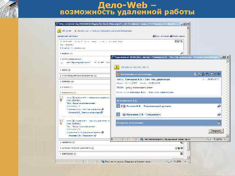The image size is (235, 176).
Task: Open zoom 30% dropdown in the main window status bar
Action: click(x=185, y=162)
